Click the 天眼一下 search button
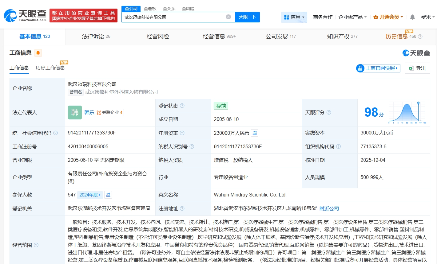 point(247,17)
